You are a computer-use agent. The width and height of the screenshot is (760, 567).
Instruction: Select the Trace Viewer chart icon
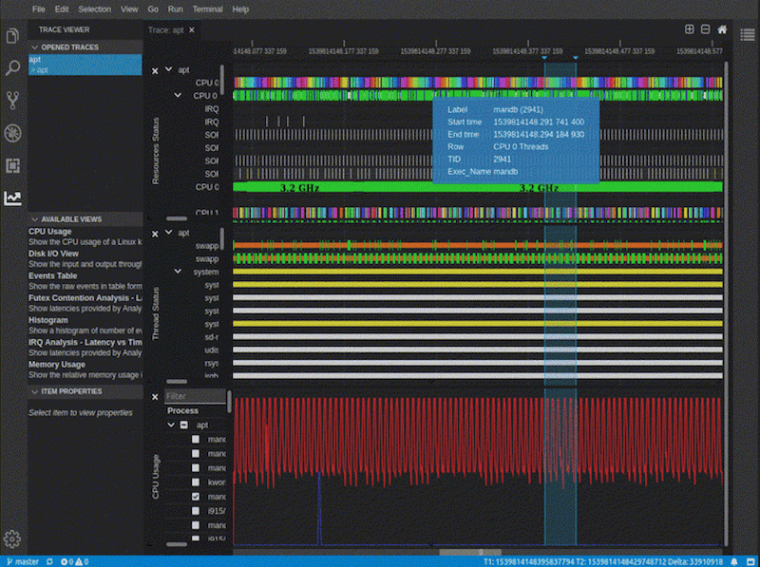pos(12,198)
